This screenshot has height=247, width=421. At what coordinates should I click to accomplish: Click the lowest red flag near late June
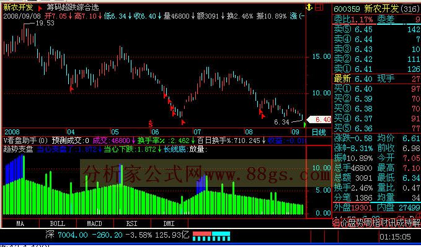tap(184, 123)
